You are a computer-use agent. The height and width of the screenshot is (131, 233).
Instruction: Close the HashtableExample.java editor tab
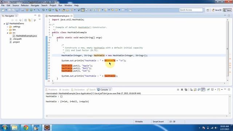[71, 16]
